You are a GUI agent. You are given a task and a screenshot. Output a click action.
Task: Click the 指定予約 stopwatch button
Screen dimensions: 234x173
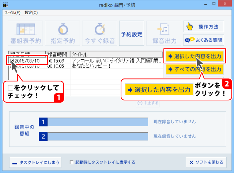[x=63, y=33]
